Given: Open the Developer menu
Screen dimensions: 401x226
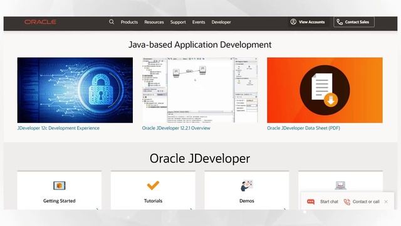Looking at the screenshot, I should click(221, 22).
